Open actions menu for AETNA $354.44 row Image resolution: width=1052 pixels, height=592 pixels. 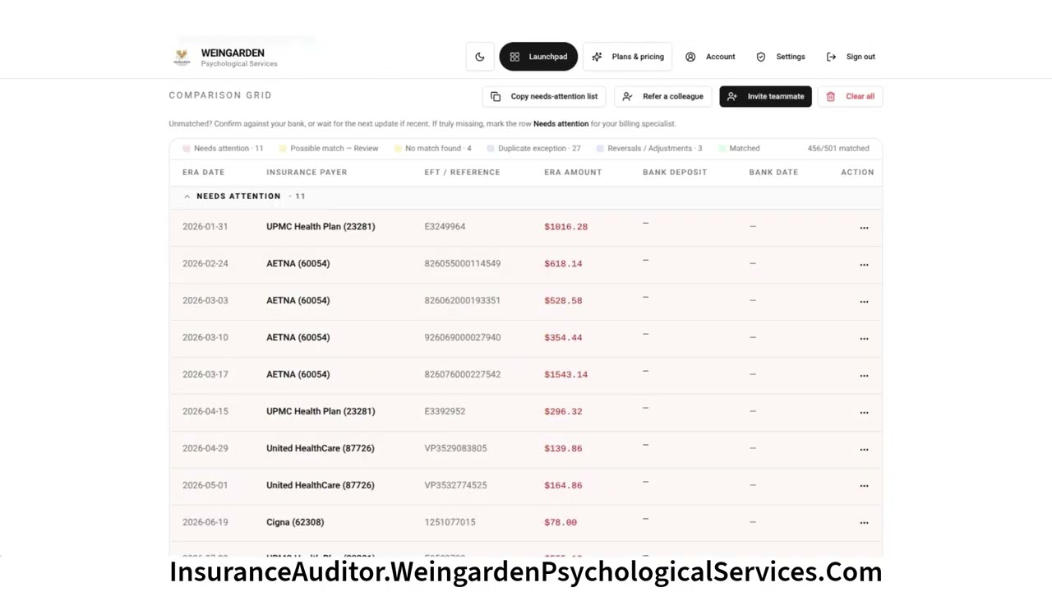point(864,338)
